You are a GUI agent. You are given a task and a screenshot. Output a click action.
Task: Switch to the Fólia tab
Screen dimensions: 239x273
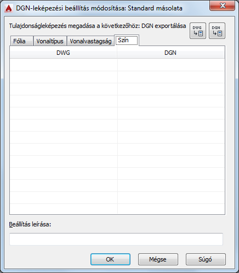click(21, 41)
